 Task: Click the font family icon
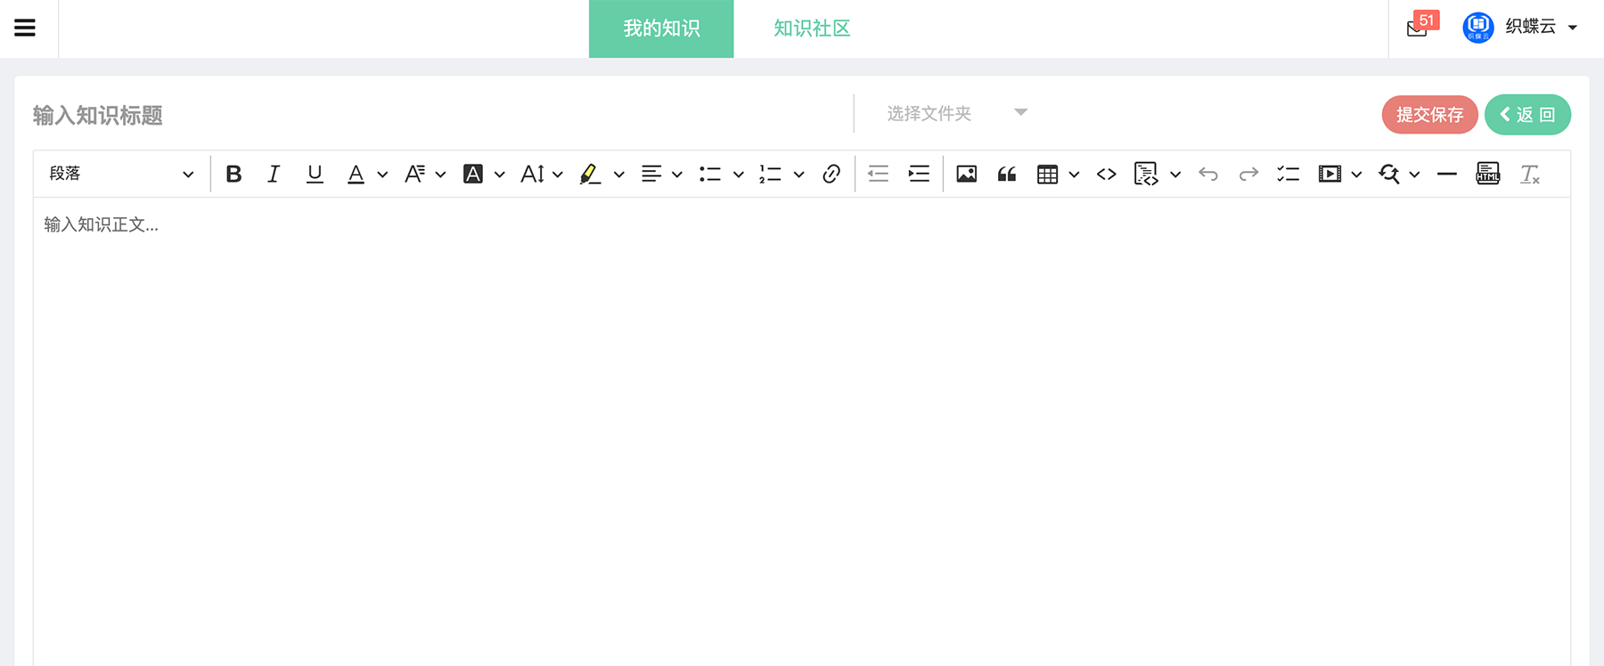click(414, 174)
